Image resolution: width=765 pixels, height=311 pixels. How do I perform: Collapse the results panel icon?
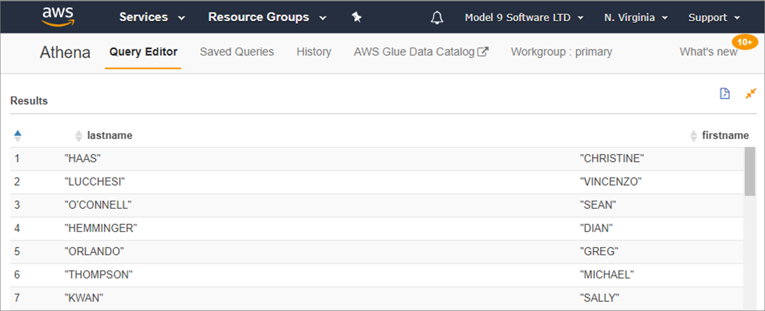(x=750, y=94)
